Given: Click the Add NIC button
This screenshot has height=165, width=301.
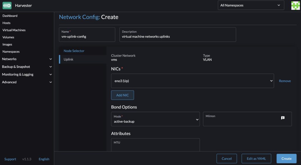Looking at the screenshot, I should click(x=122, y=95).
